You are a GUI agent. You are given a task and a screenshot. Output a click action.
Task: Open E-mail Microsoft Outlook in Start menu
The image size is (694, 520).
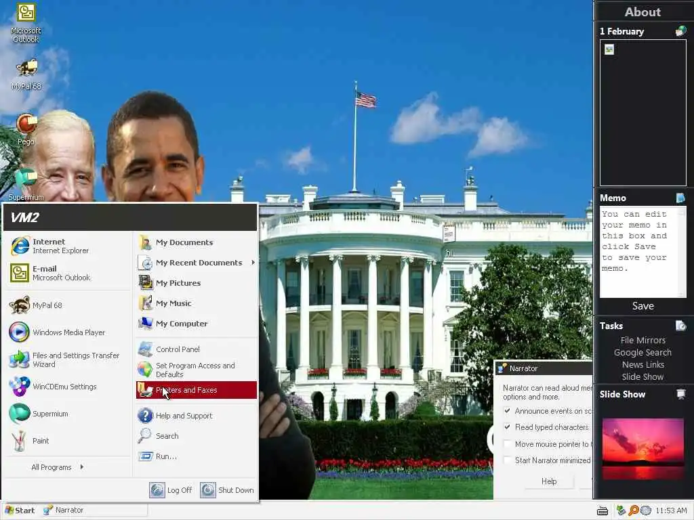[69, 273]
